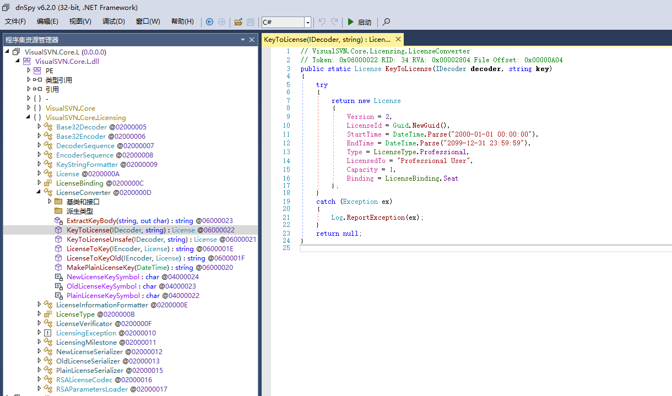Open the 帮助(H) menu
Viewport: 672px width, 396px height.
(x=182, y=21)
